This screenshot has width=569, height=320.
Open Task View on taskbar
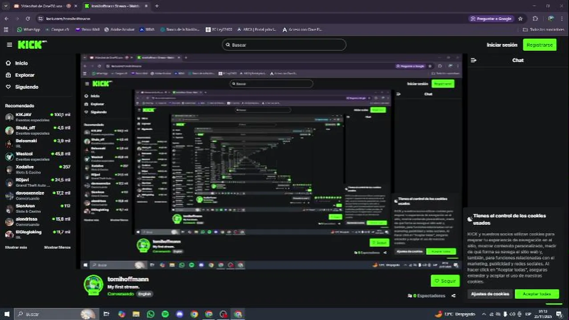(106, 314)
